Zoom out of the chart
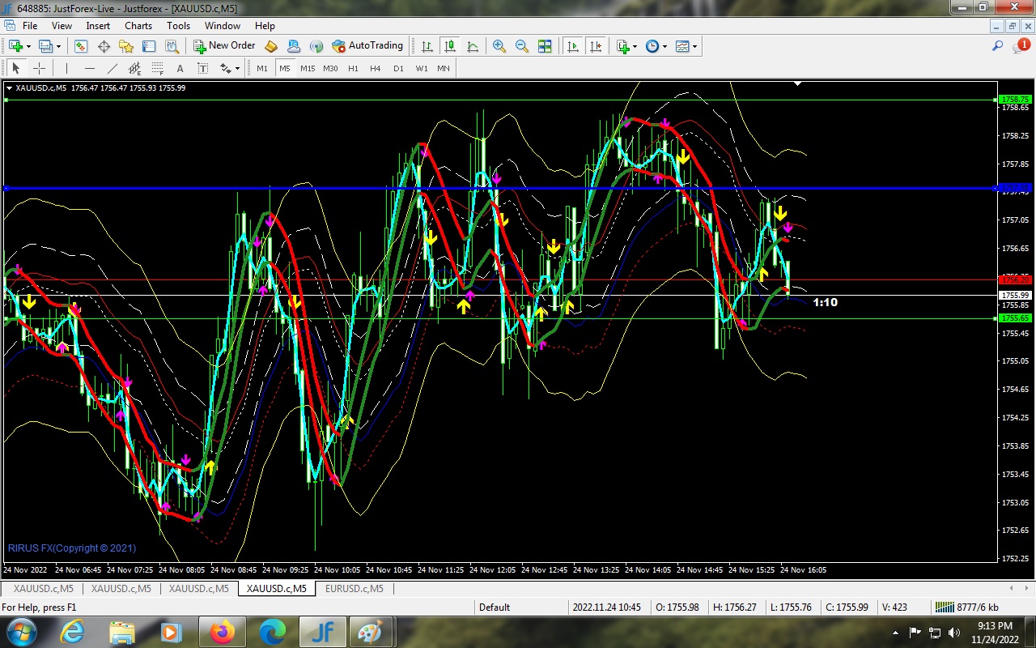Screen dimensions: 1036x648 click(522, 46)
